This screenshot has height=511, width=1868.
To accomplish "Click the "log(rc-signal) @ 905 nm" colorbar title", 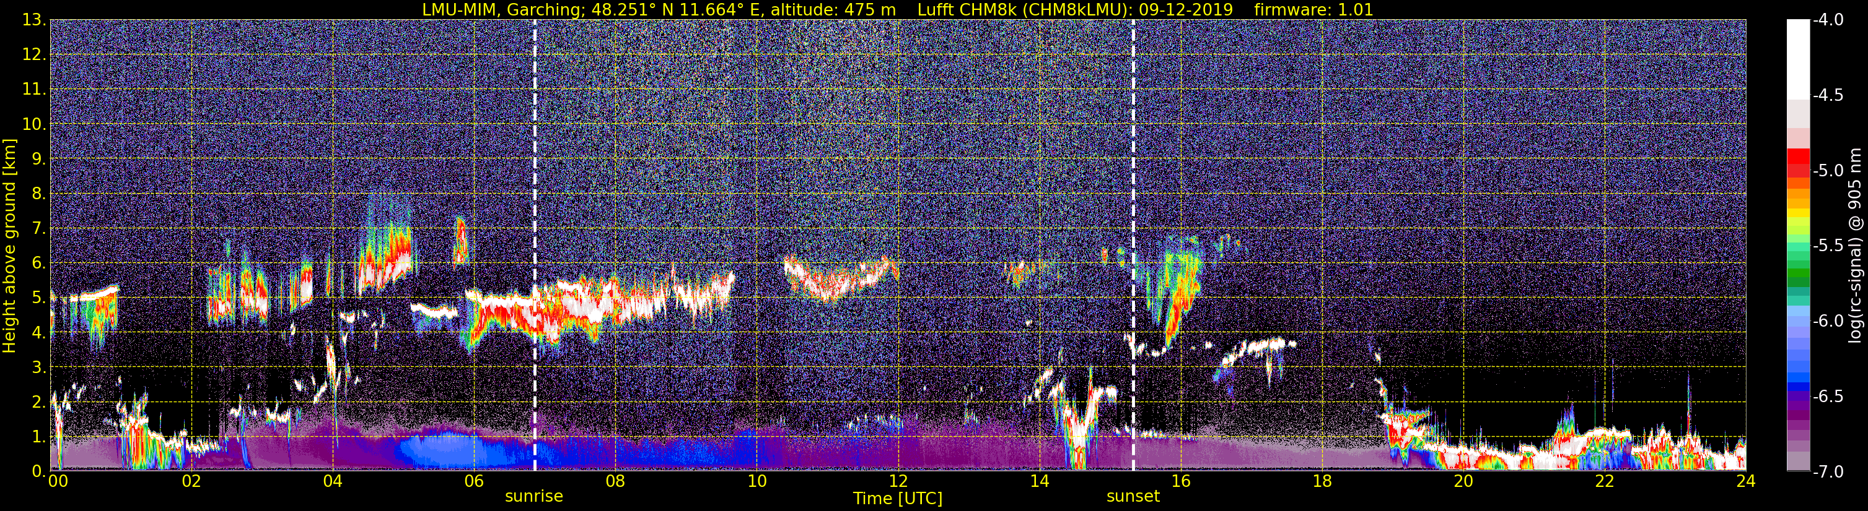I will (x=1856, y=246).
